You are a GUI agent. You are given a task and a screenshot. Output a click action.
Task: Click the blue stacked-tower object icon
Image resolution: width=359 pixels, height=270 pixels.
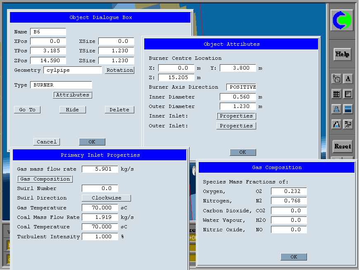[336, 109]
